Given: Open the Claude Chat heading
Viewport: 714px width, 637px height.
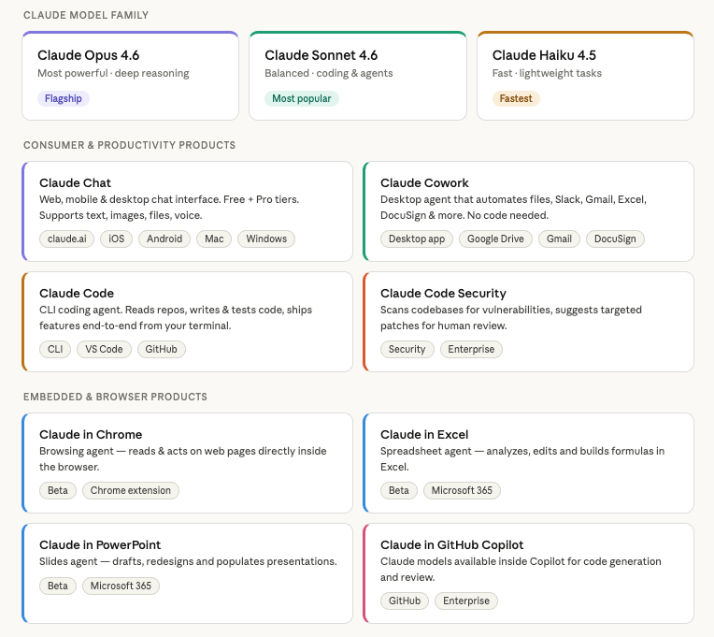Looking at the screenshot, I should coord(75,182).
